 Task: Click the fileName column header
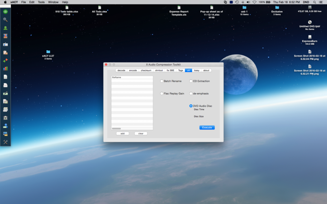click(x=132, y=77)
